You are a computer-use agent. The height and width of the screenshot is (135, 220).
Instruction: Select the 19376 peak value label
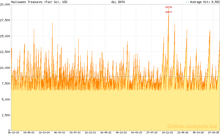coord(169,7)
